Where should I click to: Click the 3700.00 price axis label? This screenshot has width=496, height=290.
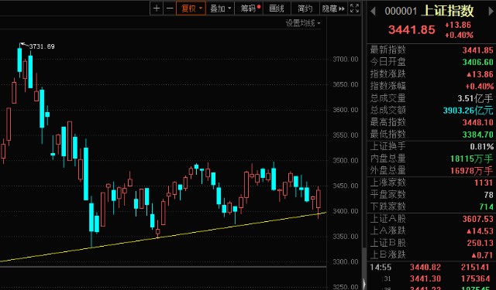346,59
